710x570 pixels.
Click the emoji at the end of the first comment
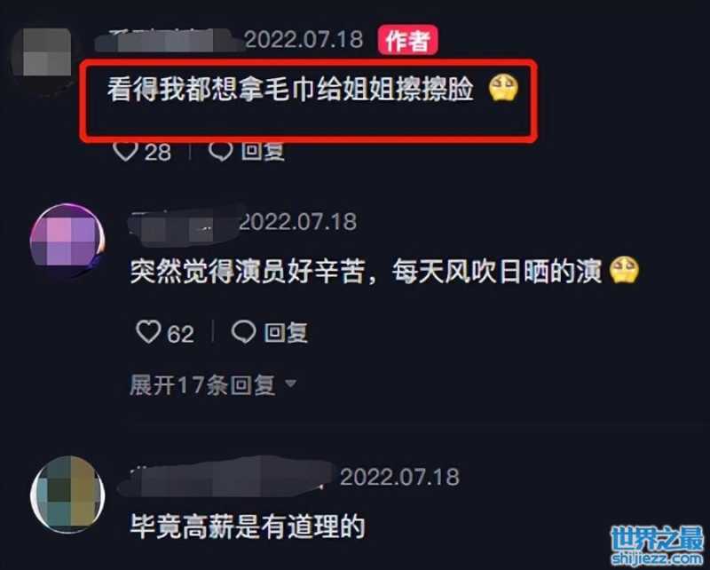pos(503,89)
